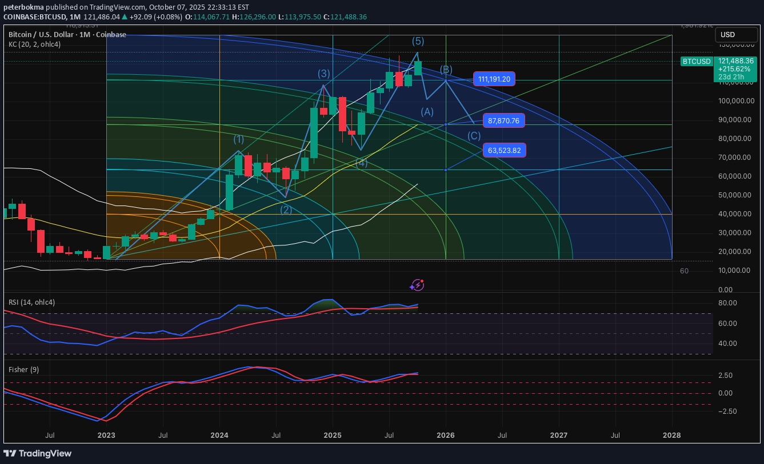Click the wave (3) label

[324, 73]
